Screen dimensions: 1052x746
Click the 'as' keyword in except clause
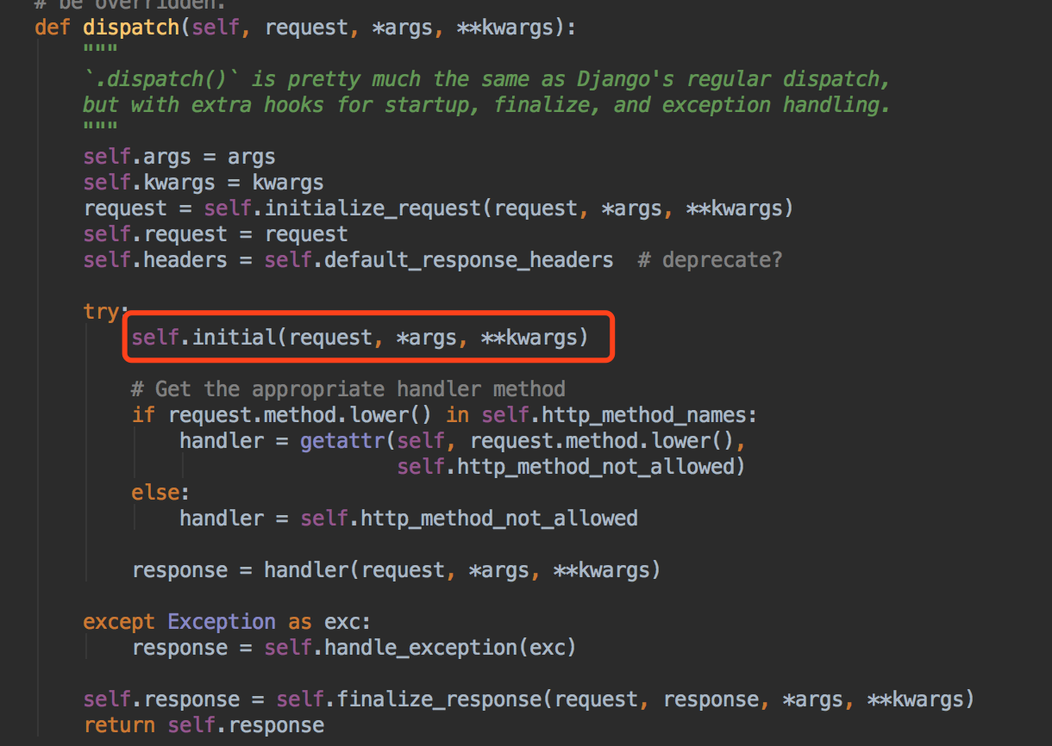coord(300,622)
